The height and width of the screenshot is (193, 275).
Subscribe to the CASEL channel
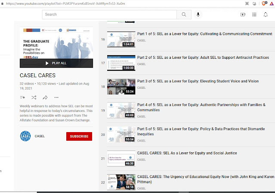79,136
